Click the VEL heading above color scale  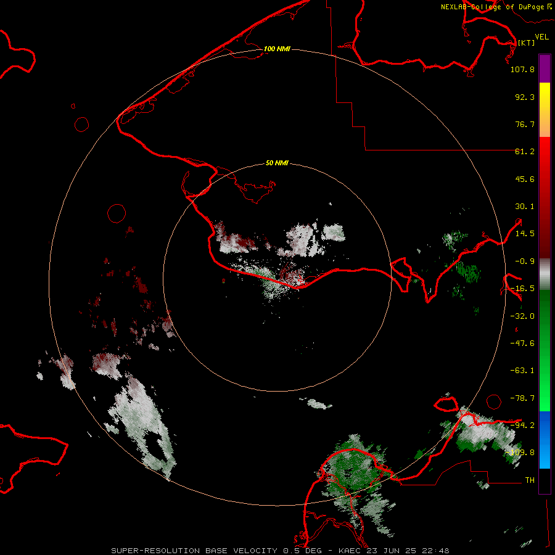pos(541,37)
